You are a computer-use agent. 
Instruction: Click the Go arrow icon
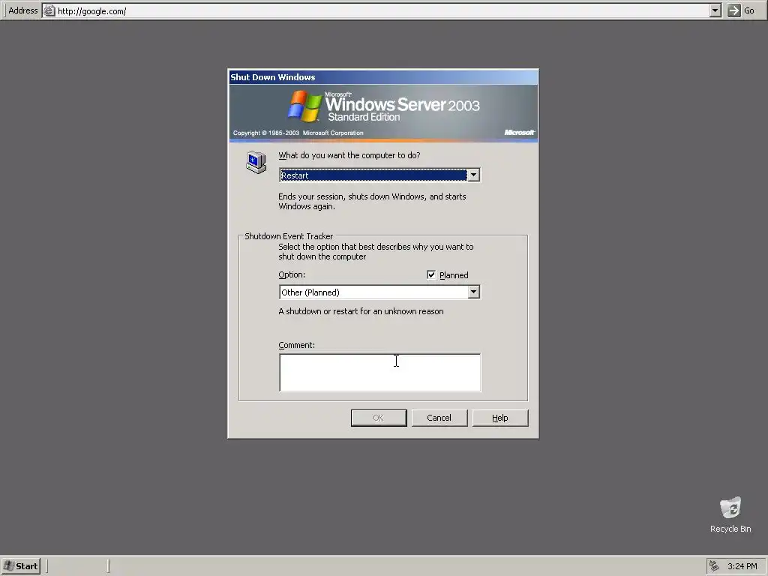pyautogui.click(x=733, y=10)
